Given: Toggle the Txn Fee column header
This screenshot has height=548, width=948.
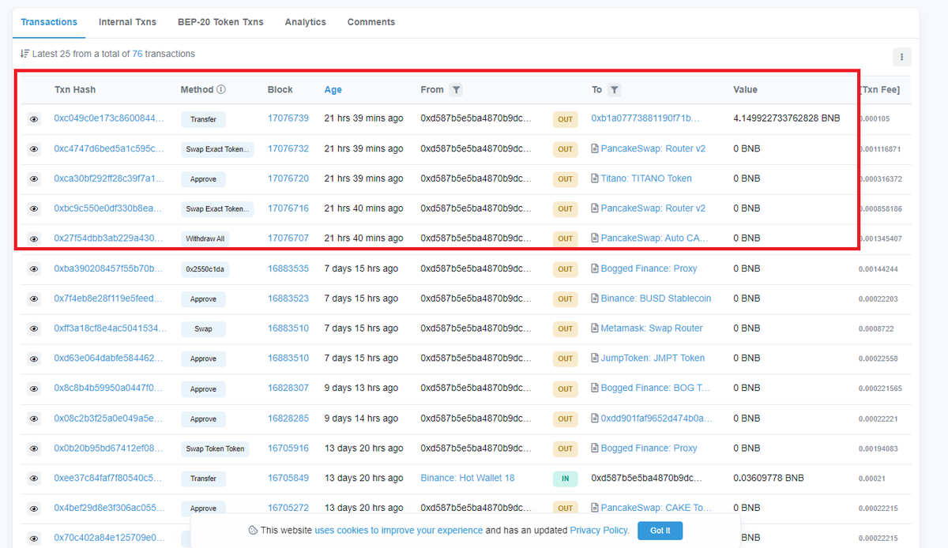Looking at the screenshot, I should 879,90.
